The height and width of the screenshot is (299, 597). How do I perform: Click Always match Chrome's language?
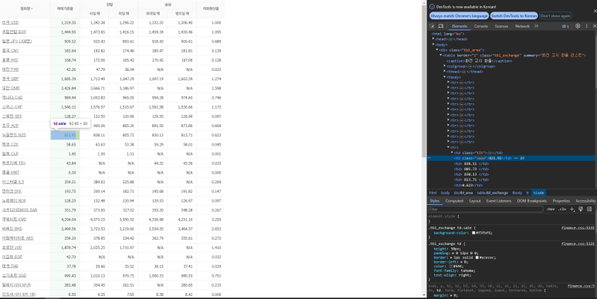click(x=460, y=16)
